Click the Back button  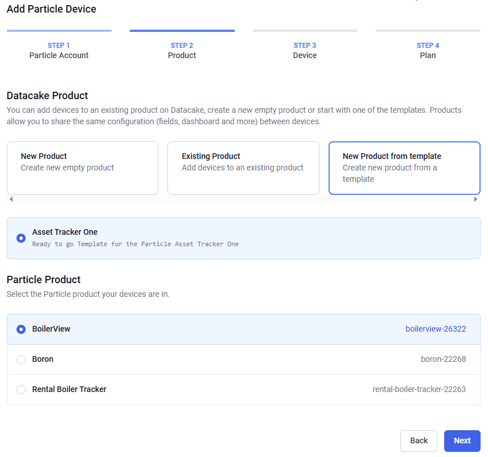click(419, 441)
